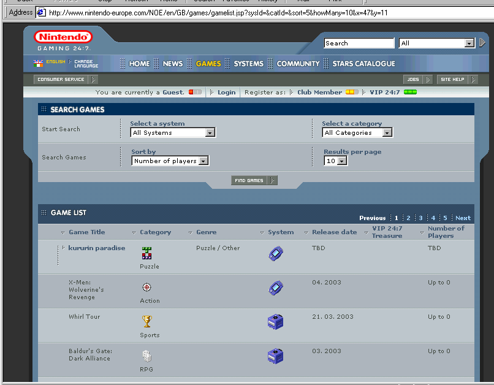This screenshot has height=385, width=494.
Task: Click the Login link
Action: [x=226, y=93]
